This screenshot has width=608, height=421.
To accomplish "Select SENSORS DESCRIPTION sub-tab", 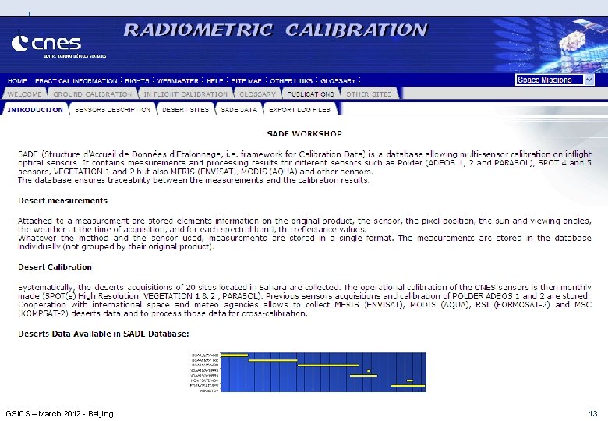I will [x=112, y=110].
